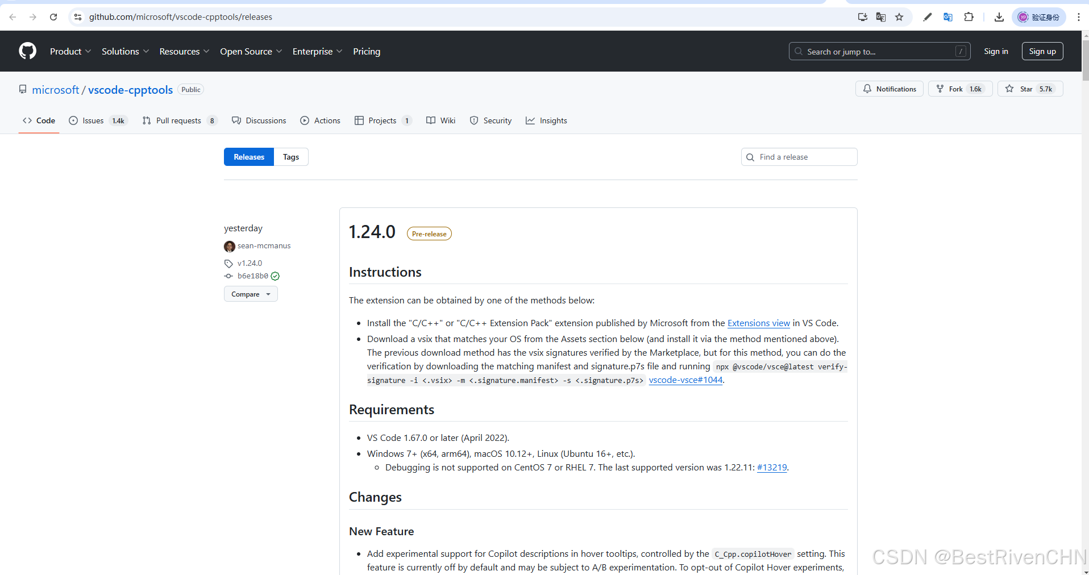Click the Sign up button
This screenshot has height=575, width=1089.
(1042, 51)
